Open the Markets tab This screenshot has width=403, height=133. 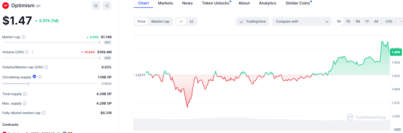[165, 3]
